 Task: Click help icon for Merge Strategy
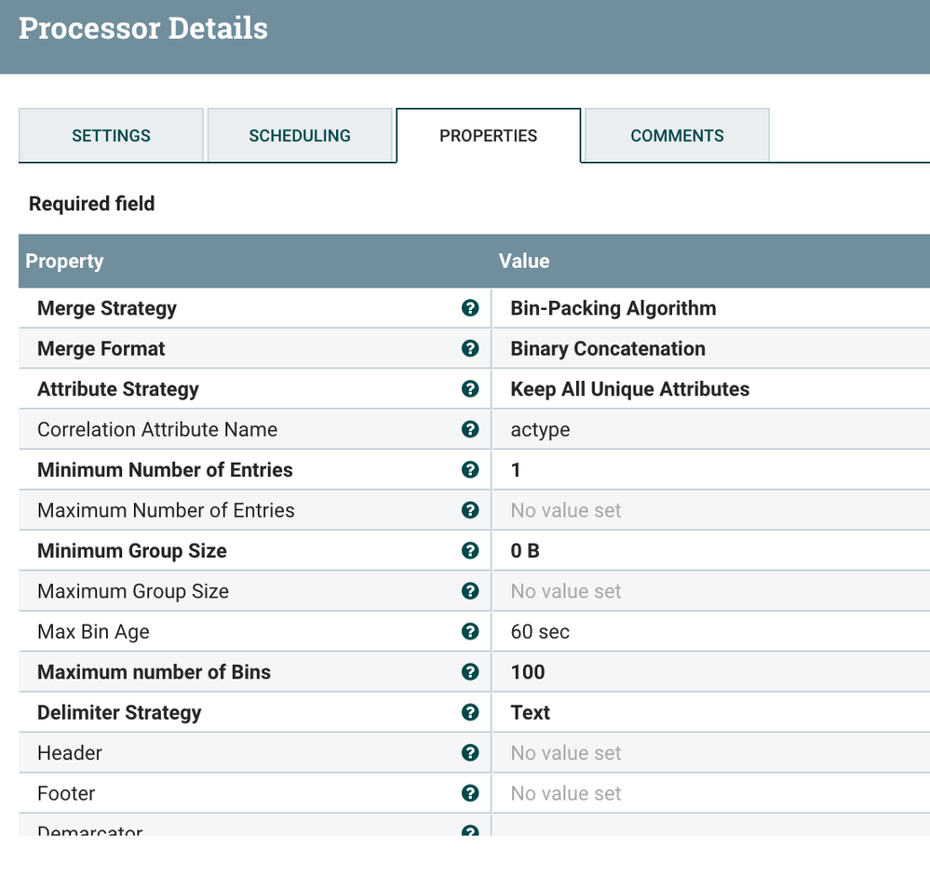tap(470, 308)
